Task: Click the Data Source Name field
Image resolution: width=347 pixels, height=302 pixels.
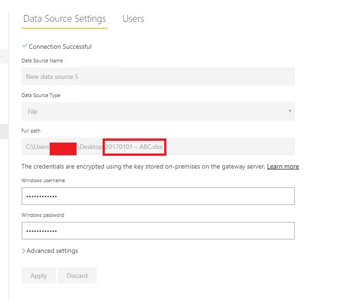Action: click(x=158, y=77)
